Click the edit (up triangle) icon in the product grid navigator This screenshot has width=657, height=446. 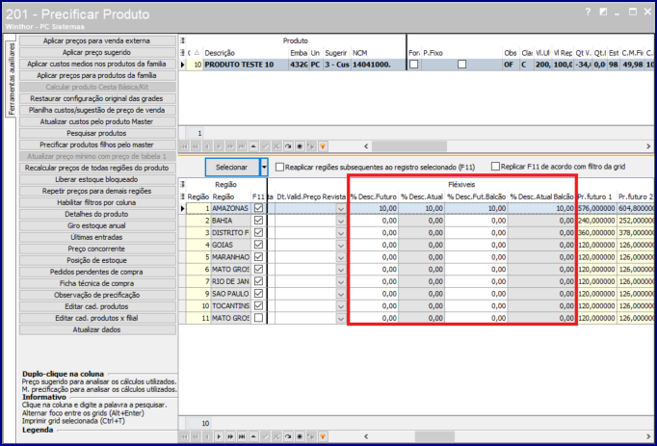[253, 146]
